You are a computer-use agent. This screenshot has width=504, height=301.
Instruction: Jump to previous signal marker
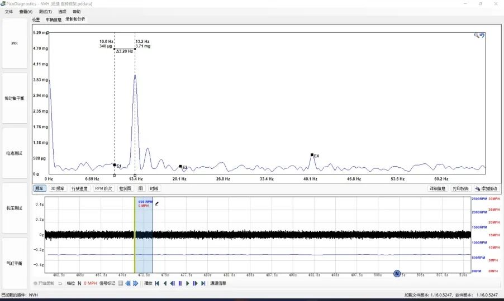pos(128,283)
